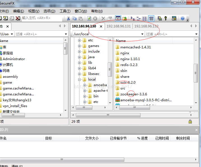Click the 剩余时间 column header
Screen dimensions: 201x167
(x=183, y=138)
